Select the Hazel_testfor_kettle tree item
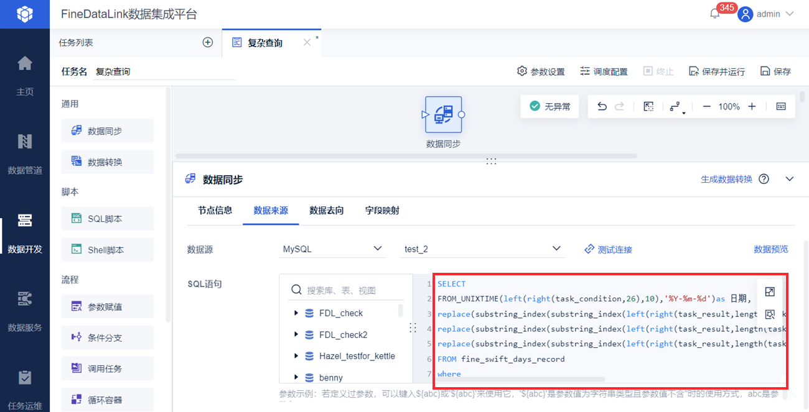The height and width of the screenshot is (412, 809). [x=357, y=356]
